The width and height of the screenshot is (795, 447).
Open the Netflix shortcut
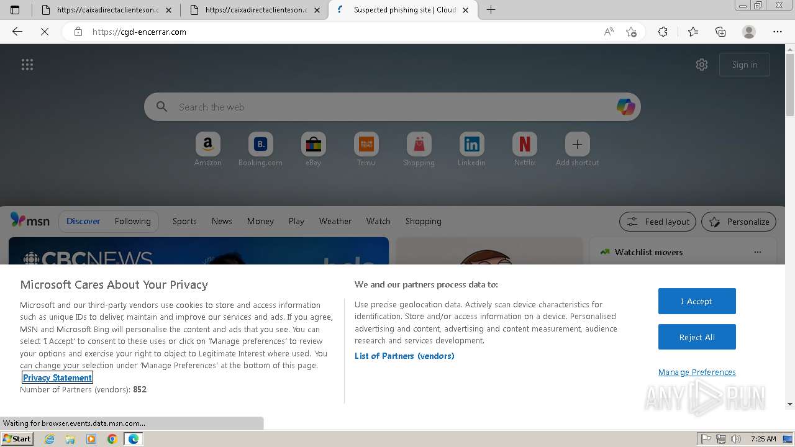click(525, 149)
